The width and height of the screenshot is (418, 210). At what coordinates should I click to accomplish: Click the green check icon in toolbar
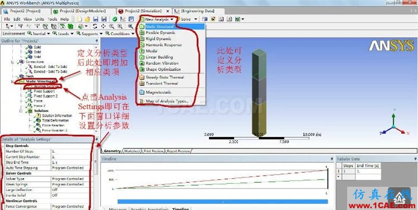[114, 19]
